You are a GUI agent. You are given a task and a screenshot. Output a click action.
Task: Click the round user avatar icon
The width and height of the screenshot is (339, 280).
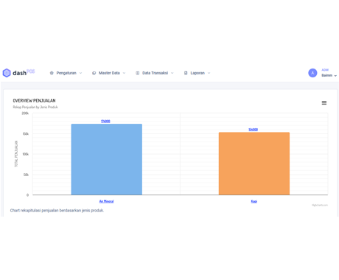pyautogui.click(x=312, y=73)
